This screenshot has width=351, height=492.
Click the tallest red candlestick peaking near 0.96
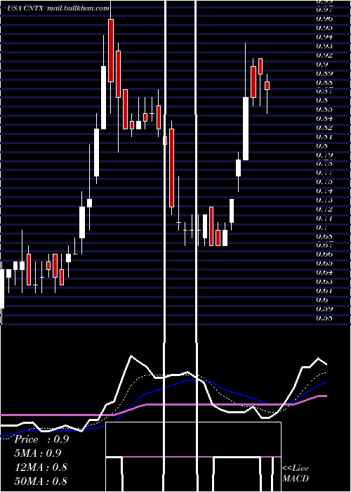point(111,51)
